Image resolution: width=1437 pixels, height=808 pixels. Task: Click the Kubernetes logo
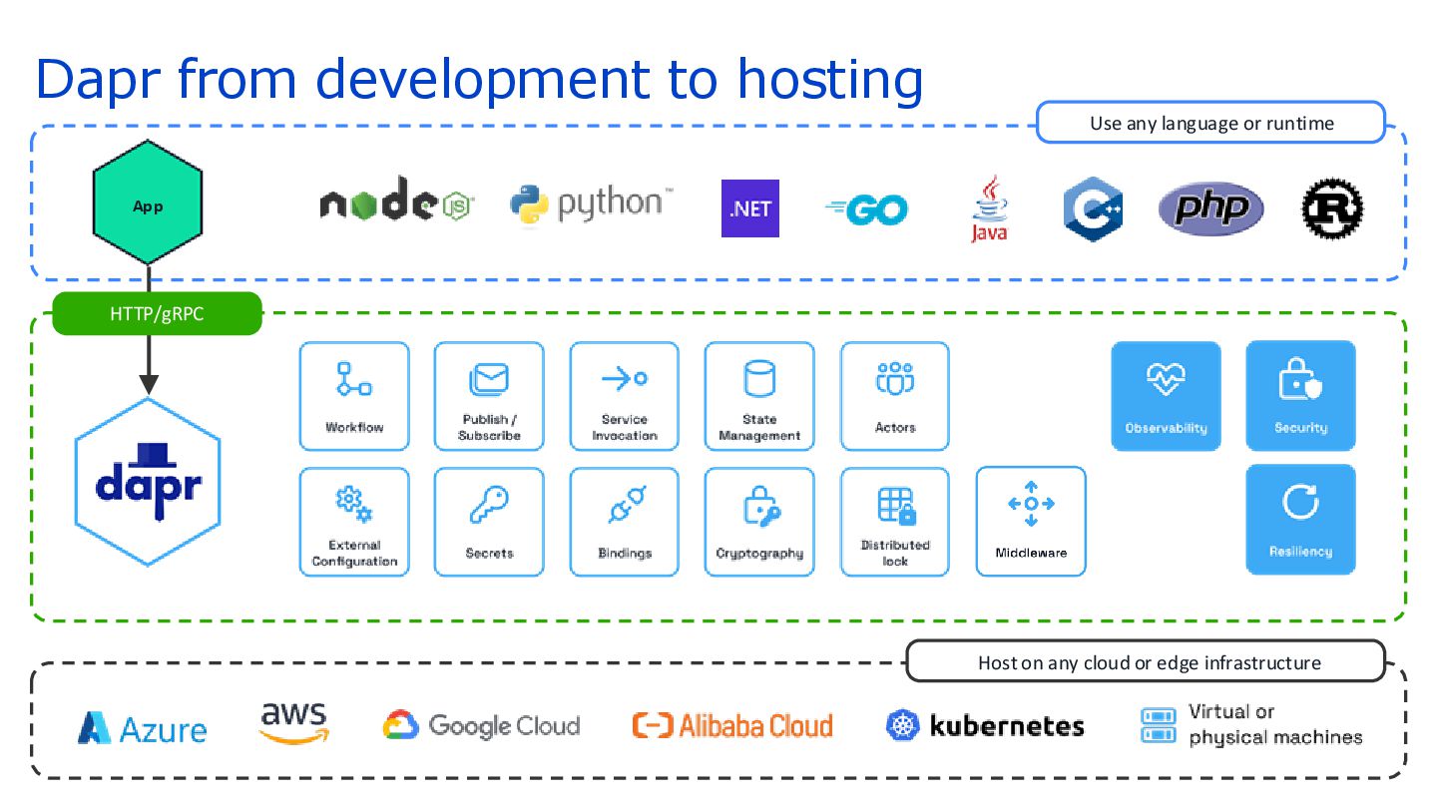coord(985,725)
